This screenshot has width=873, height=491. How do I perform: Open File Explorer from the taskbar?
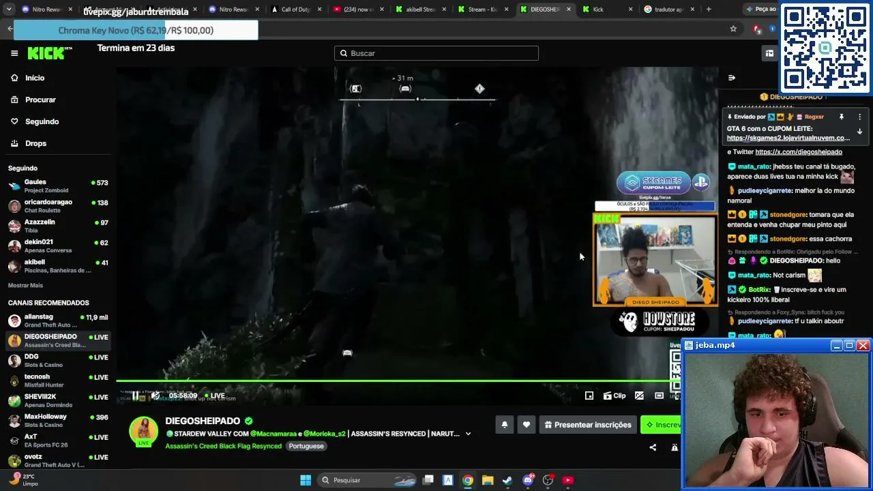487,480
